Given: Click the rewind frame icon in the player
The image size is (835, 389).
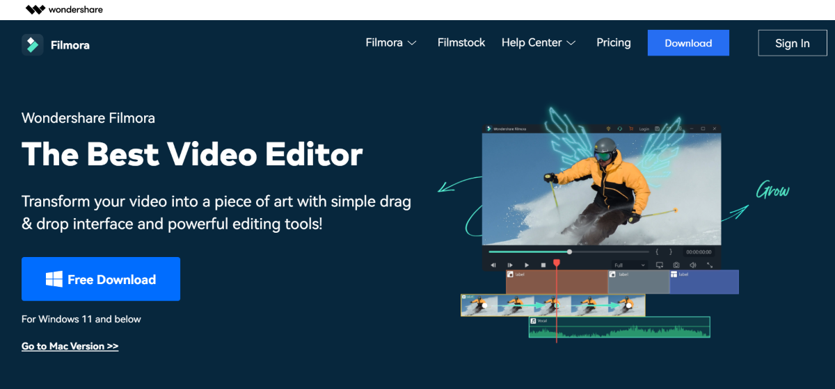Looking at the screenshot, I should coord(493,265).
